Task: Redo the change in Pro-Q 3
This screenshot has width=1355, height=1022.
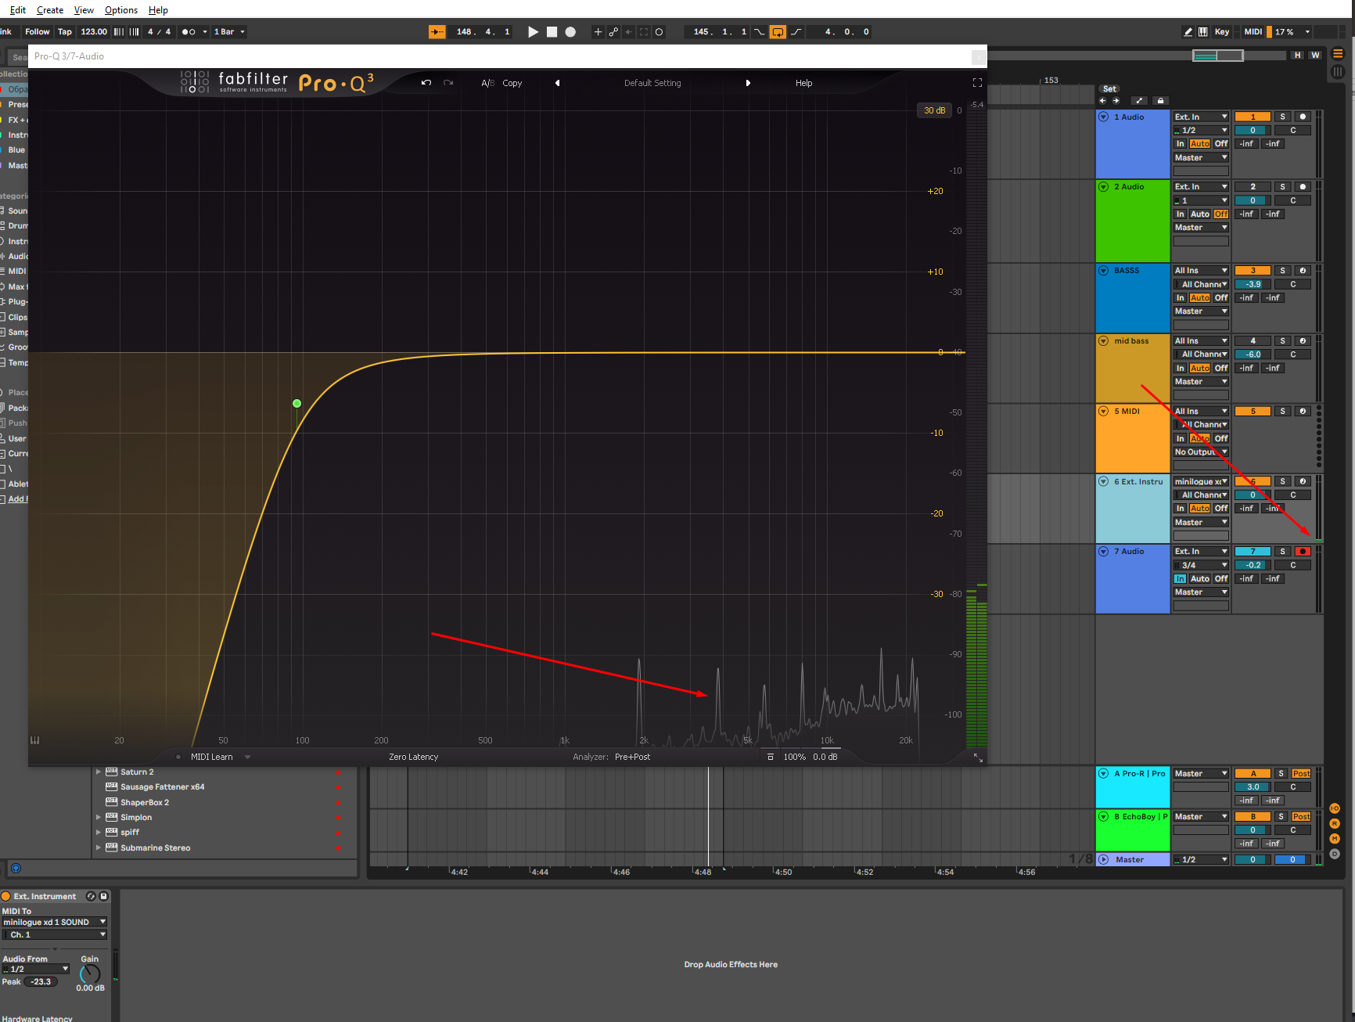Action: 448,83
